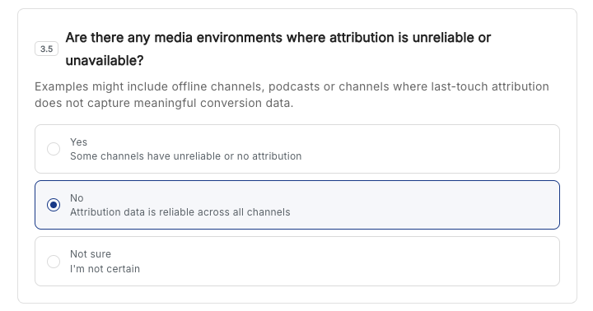Click the "Yes" option label text
Image resolution: width=593 pixels, height=311 pixels.
pos(79,142)
